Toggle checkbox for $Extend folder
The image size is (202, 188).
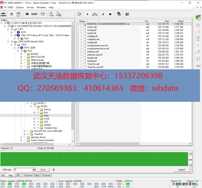[x=25, y=54]
